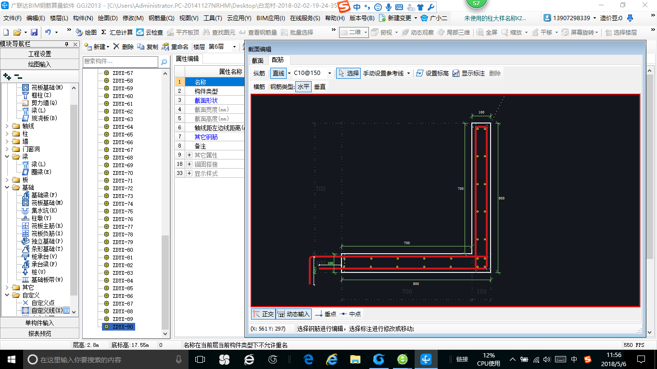Image resolution: width=657 pixels, height=369 pixels.
Task: Toggle 动态输入 dynamic input
Action: point(293,314)
